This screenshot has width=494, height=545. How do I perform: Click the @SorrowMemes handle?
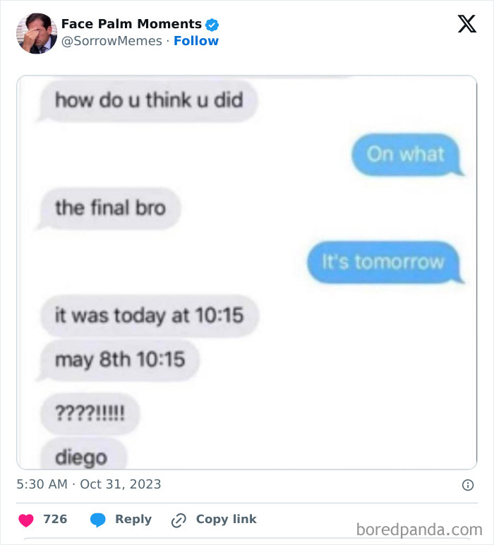click(x=112, y=41)
